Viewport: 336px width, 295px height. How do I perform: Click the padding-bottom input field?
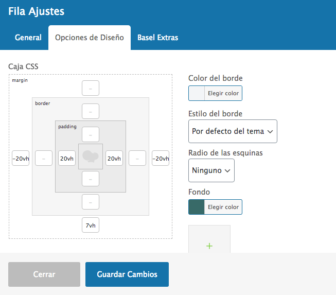pyautogui.click(x=91, y=179)
